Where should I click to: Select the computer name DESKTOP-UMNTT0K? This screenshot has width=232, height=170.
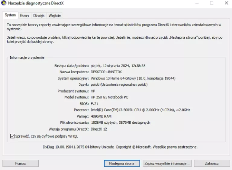(106, 72)
